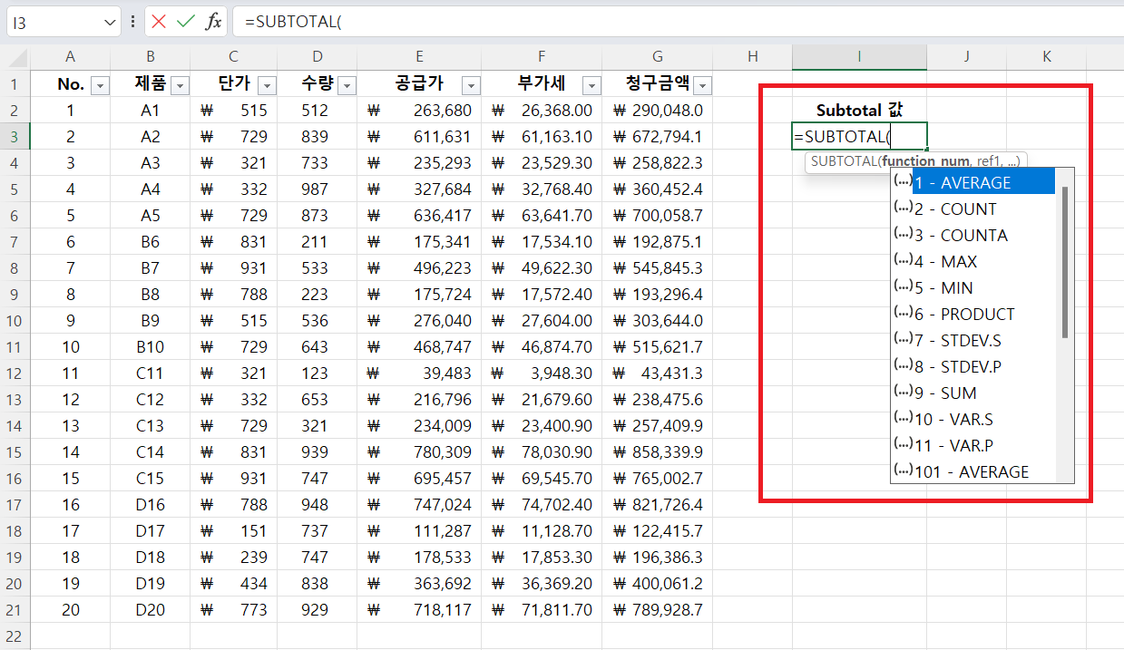The height and width of the screenshot is (650, 1124).
Task: Open the 제품 column filter dropdown
Action: point(180,85)
